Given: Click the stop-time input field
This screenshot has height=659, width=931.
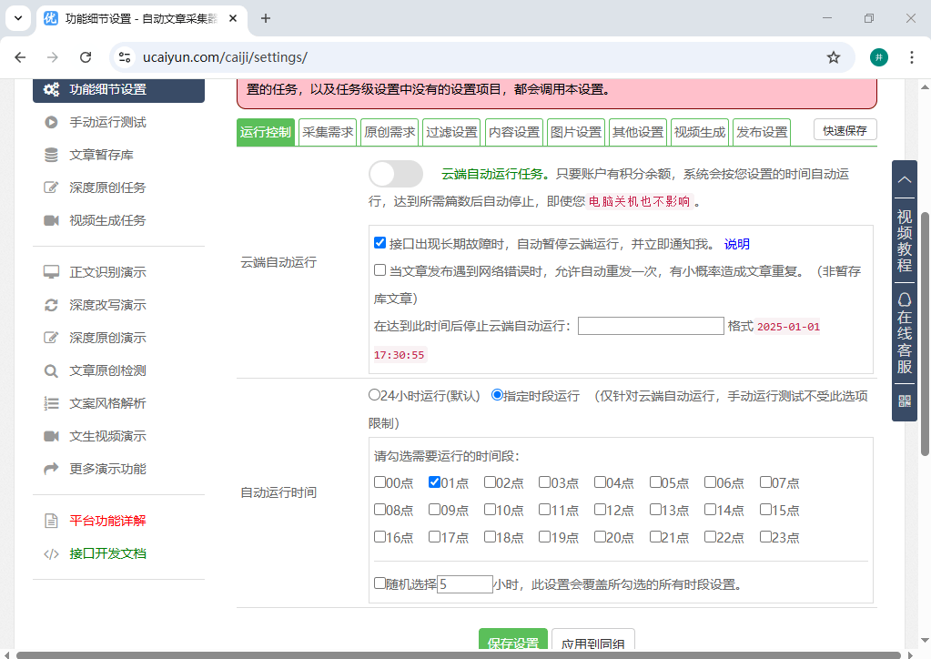Looking at the screenshot, I should pos(650,325).
